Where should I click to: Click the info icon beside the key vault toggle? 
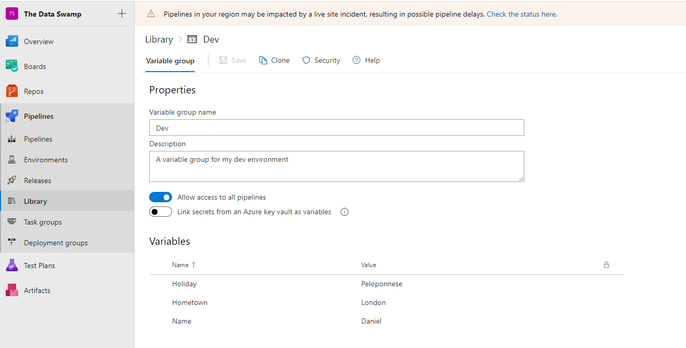coord(344,212)
